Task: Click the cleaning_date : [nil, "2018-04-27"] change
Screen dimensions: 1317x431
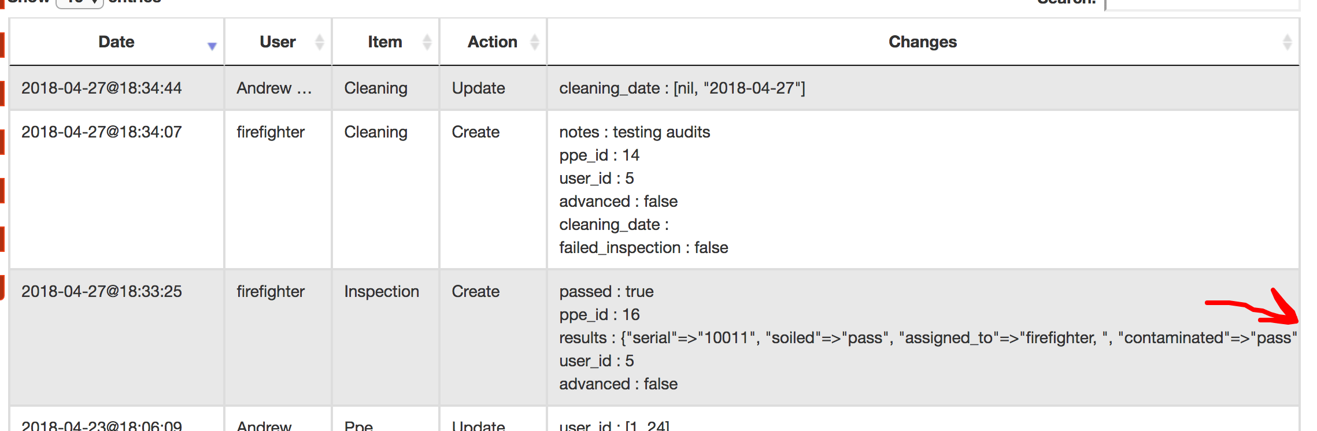Action: tap(682, 88)
